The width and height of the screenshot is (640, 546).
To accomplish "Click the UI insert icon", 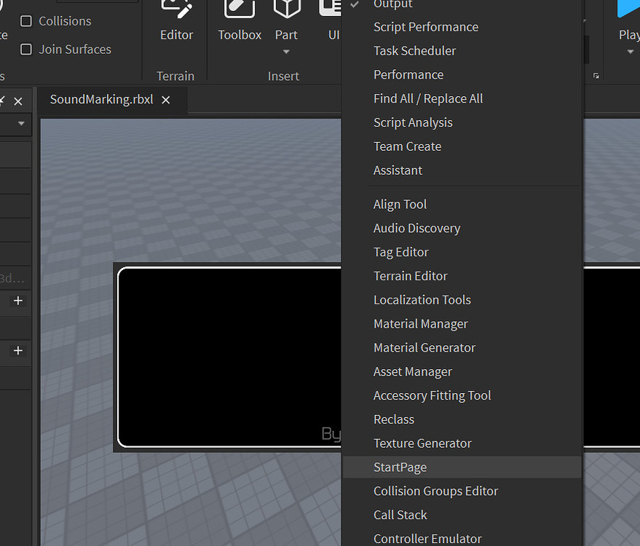I will (x=331, y=8).
